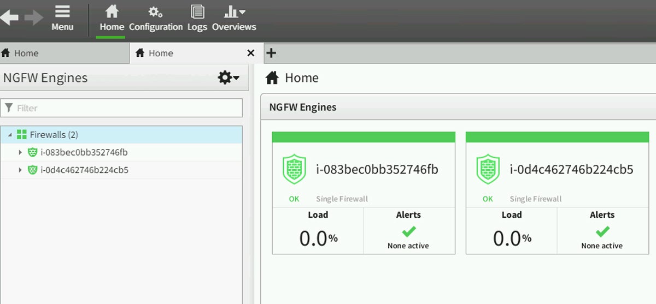
Task: Open the Overviews dropdown
Action: [x=234, y=18]
